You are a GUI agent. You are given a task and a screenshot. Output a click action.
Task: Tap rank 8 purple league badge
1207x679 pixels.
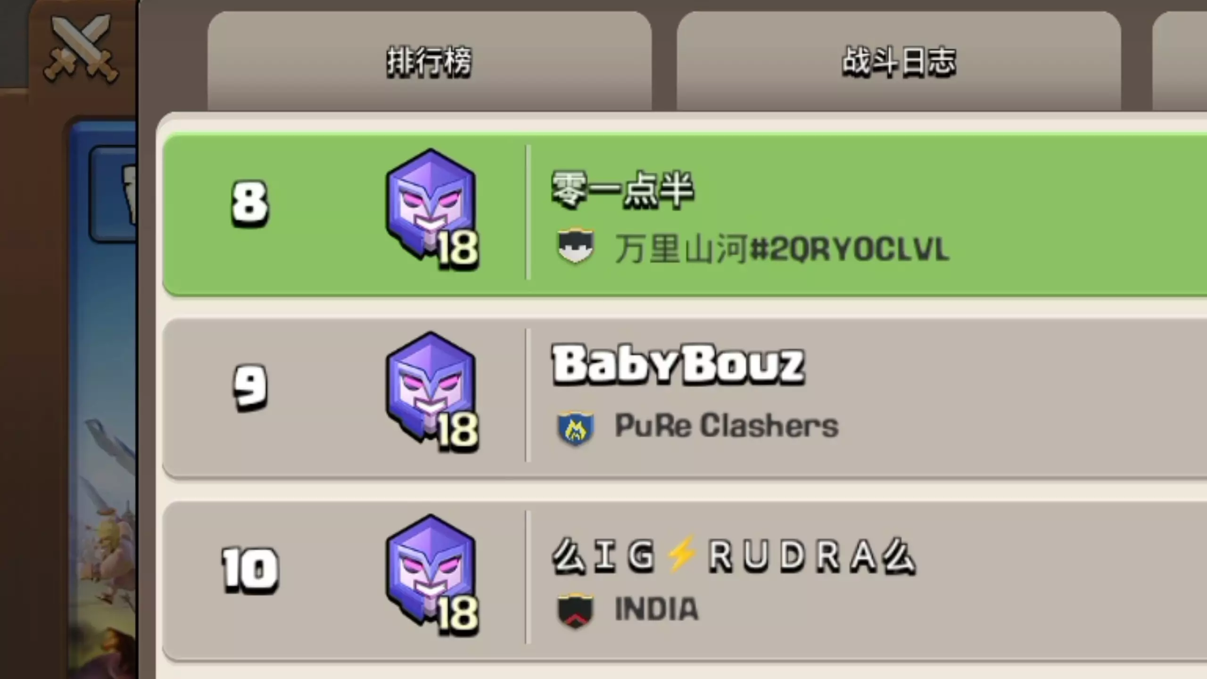pyautogui.click(x=432, y=210)
